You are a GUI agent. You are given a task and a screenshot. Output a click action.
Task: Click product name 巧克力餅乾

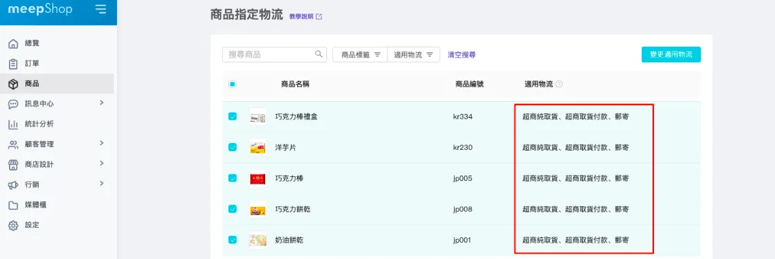point(292,210)
